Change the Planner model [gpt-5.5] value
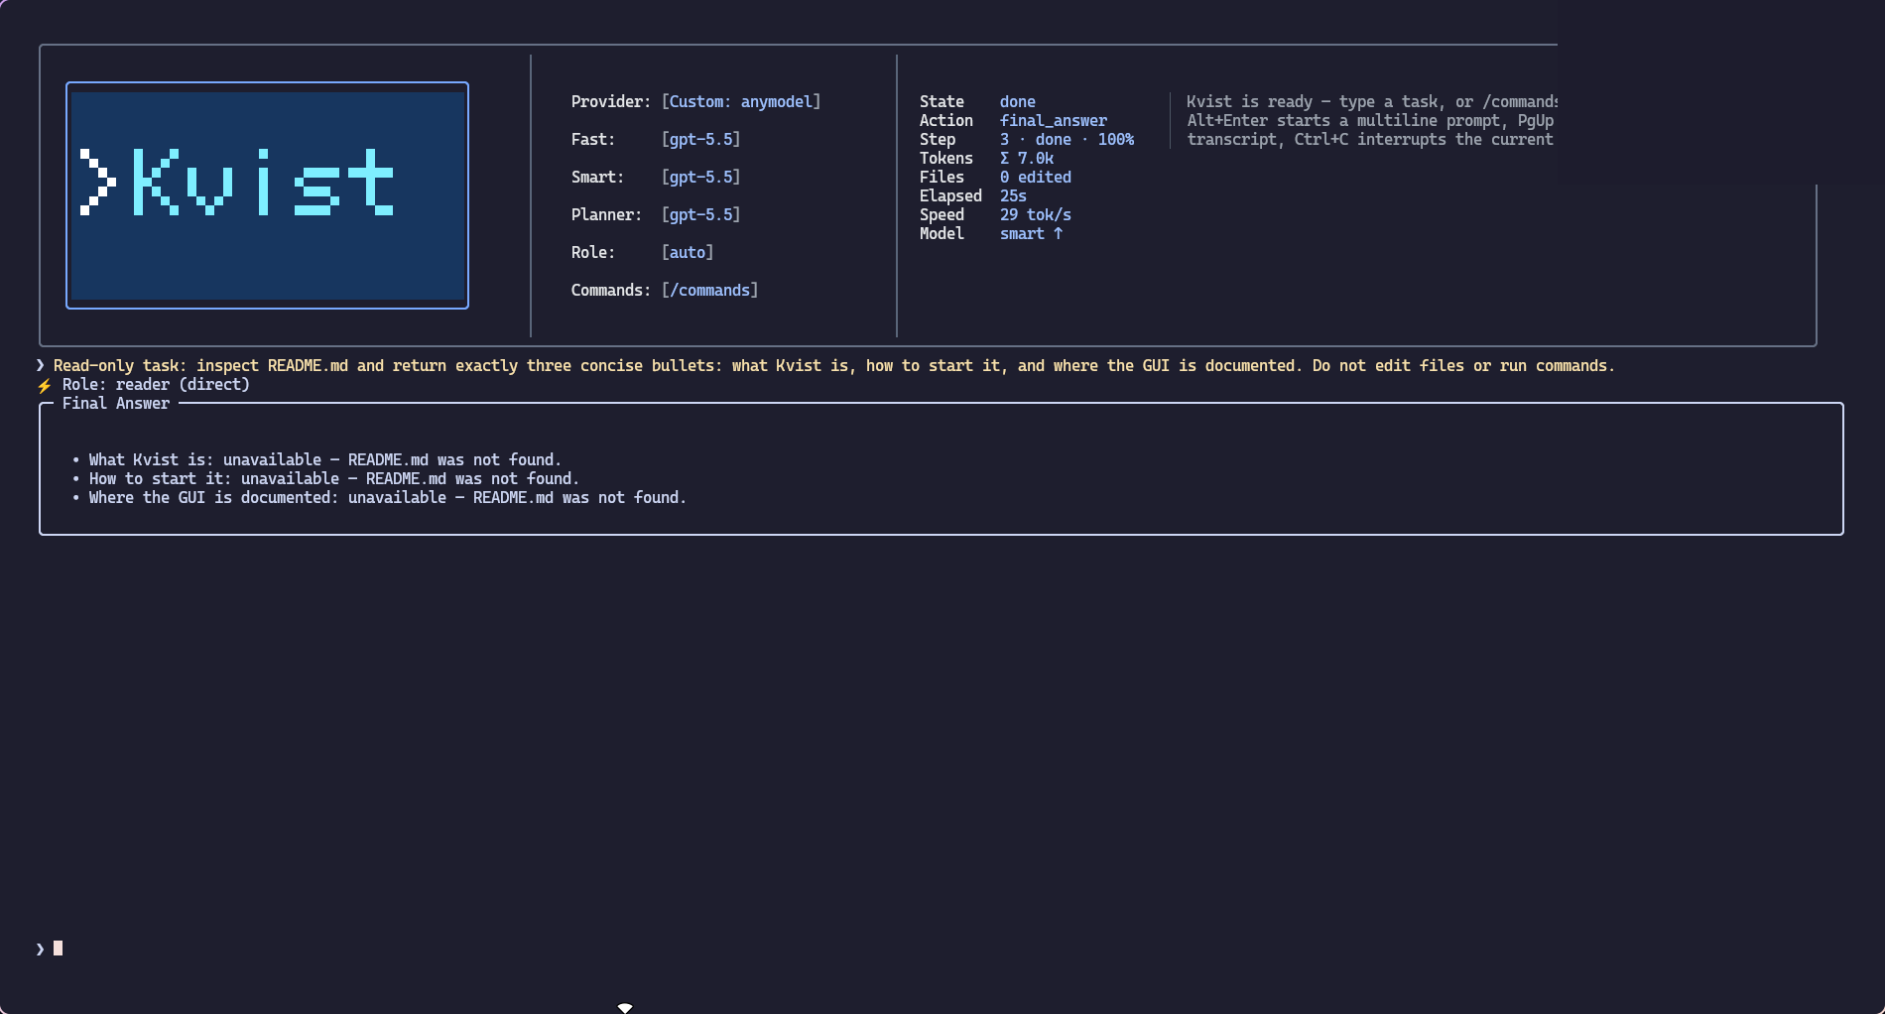 coord(700,214)
